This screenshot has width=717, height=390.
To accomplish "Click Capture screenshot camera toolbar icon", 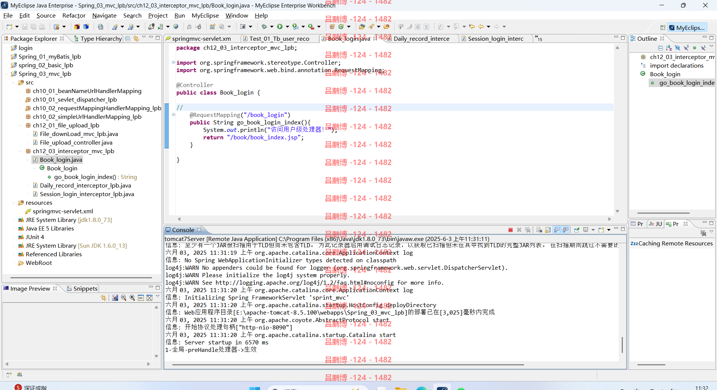I will 243,27.
